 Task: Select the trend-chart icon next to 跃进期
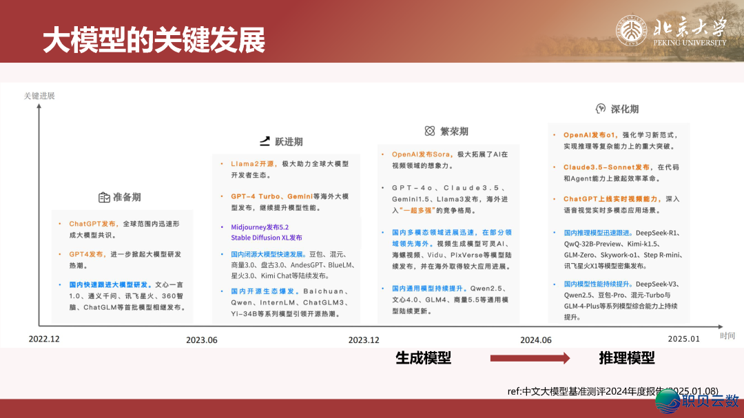pos(265,140)
